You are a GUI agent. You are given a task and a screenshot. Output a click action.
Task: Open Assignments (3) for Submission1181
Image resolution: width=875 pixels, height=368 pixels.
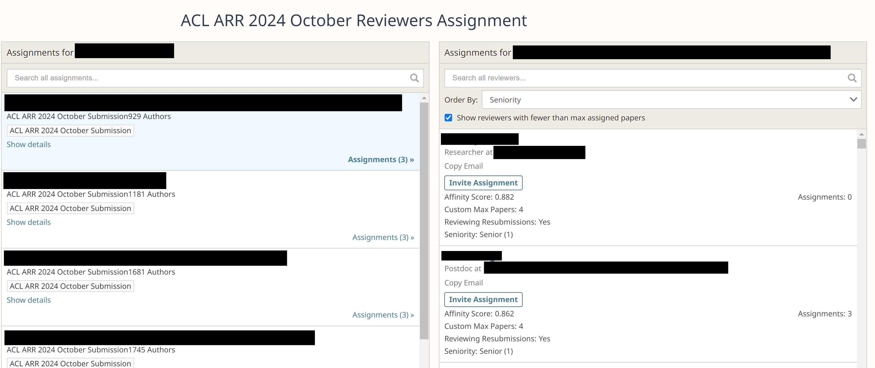pyautogui.click(x=383, y=237)
